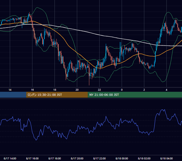Click the 16 hour axis label
The height and width of the screenshot is (161, 182).
32,90
